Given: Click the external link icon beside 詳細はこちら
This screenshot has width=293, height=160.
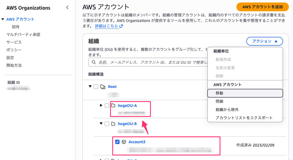Looking at the screenshot, I should pyautogui.click(x=121, y=26).
